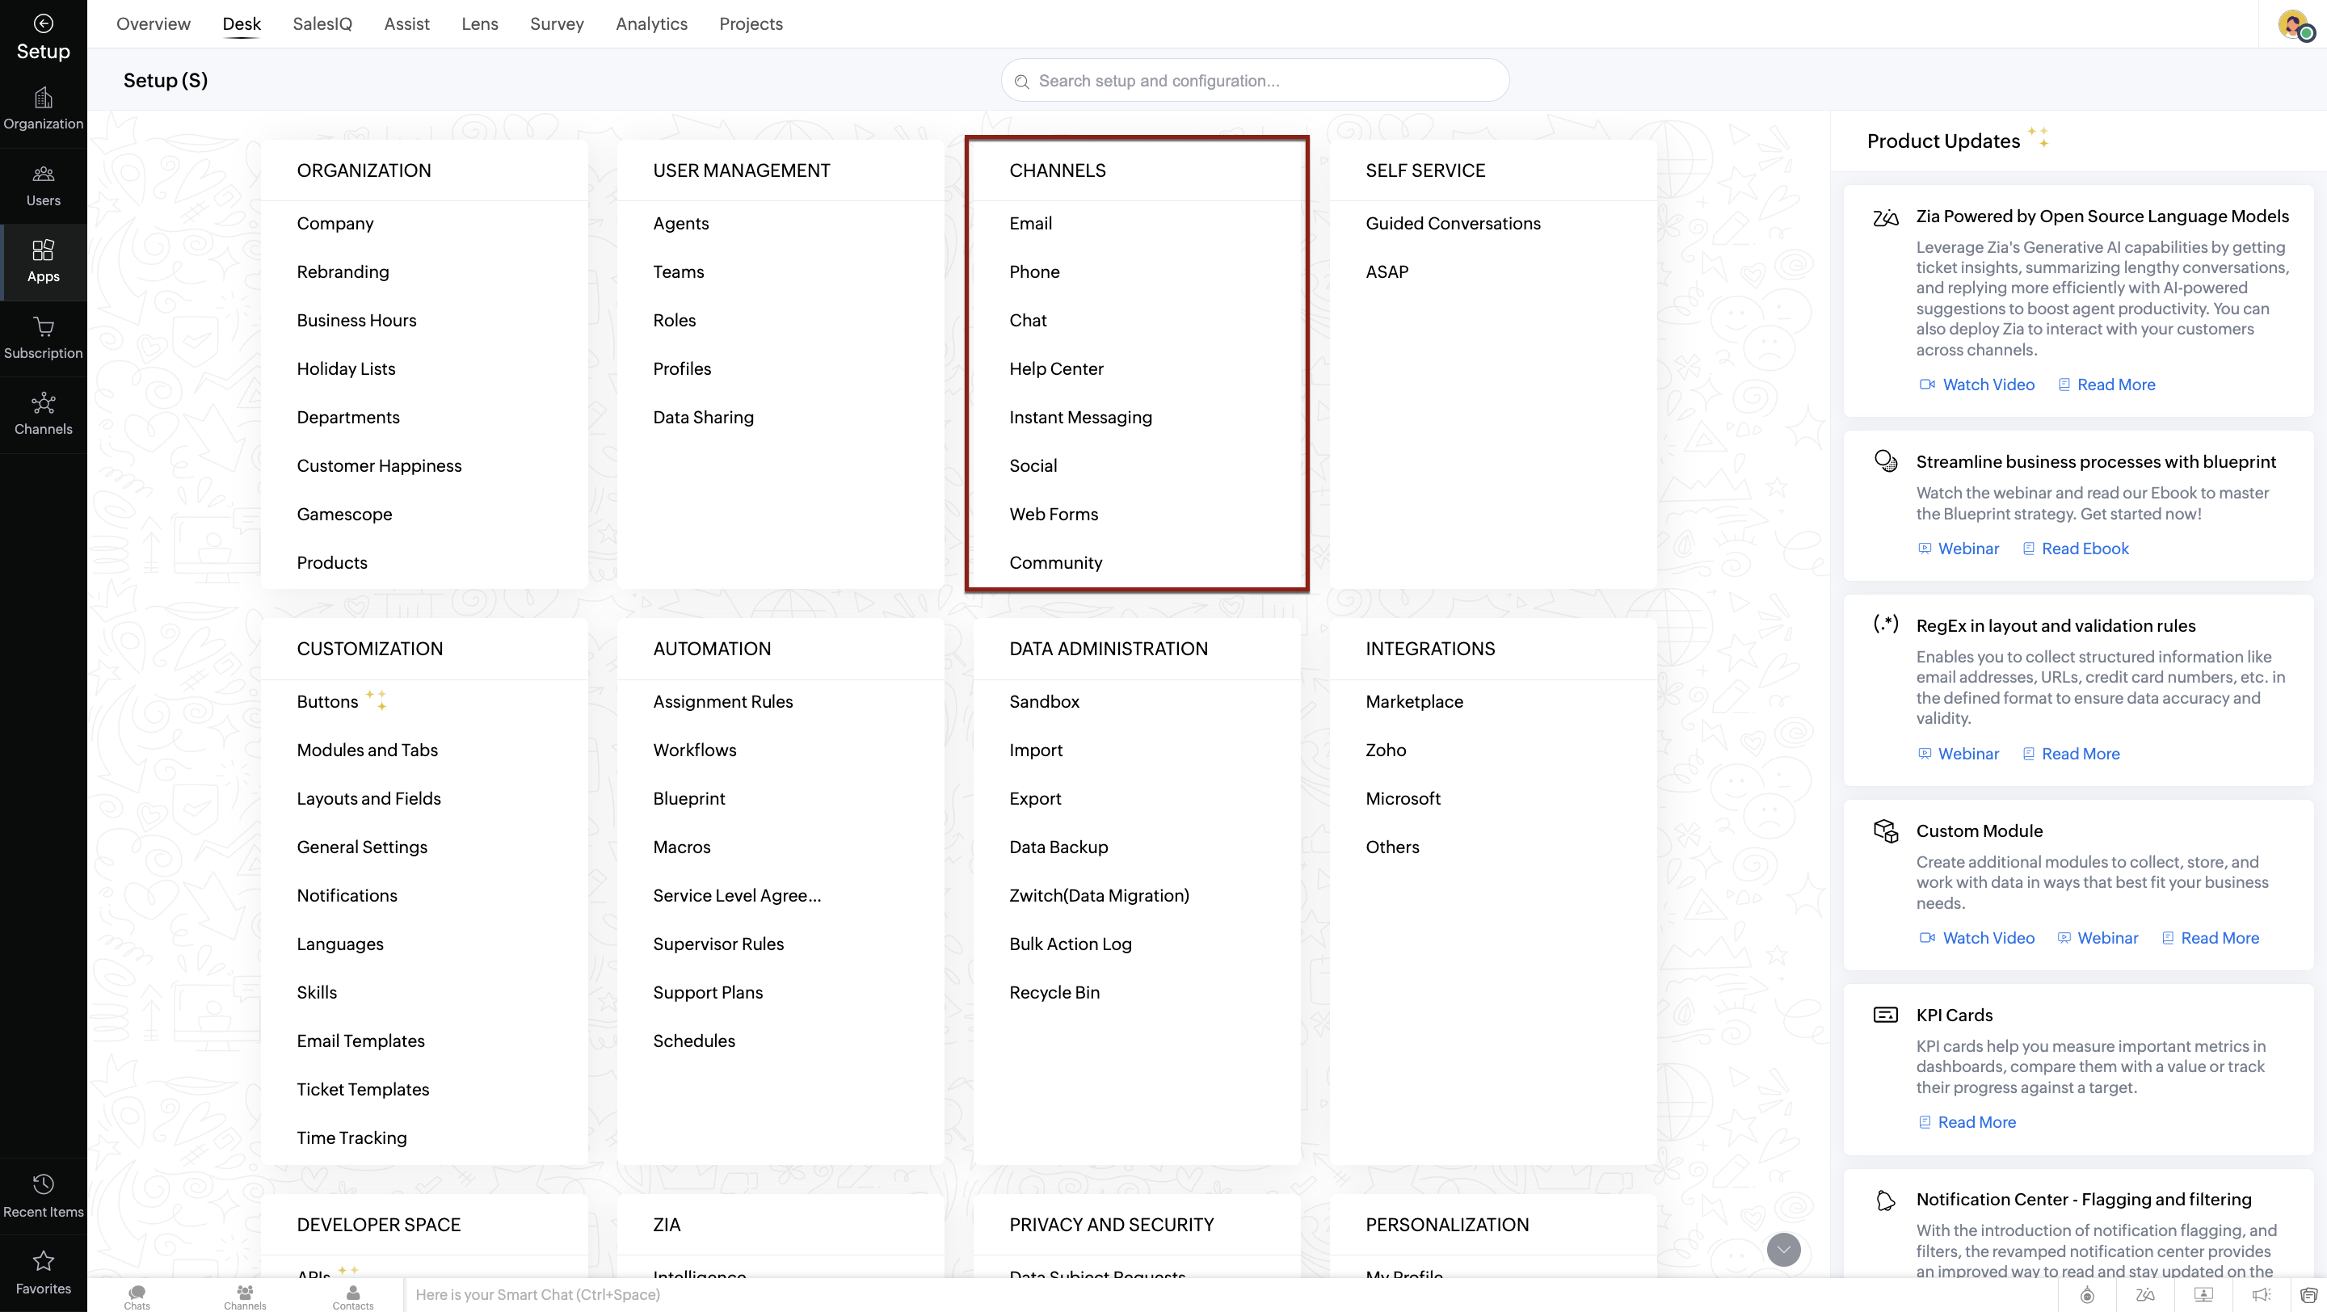Open Instant Messaging under Channels
The width and height of the screenshot is (2327, 1312).
pos(1080,417)
